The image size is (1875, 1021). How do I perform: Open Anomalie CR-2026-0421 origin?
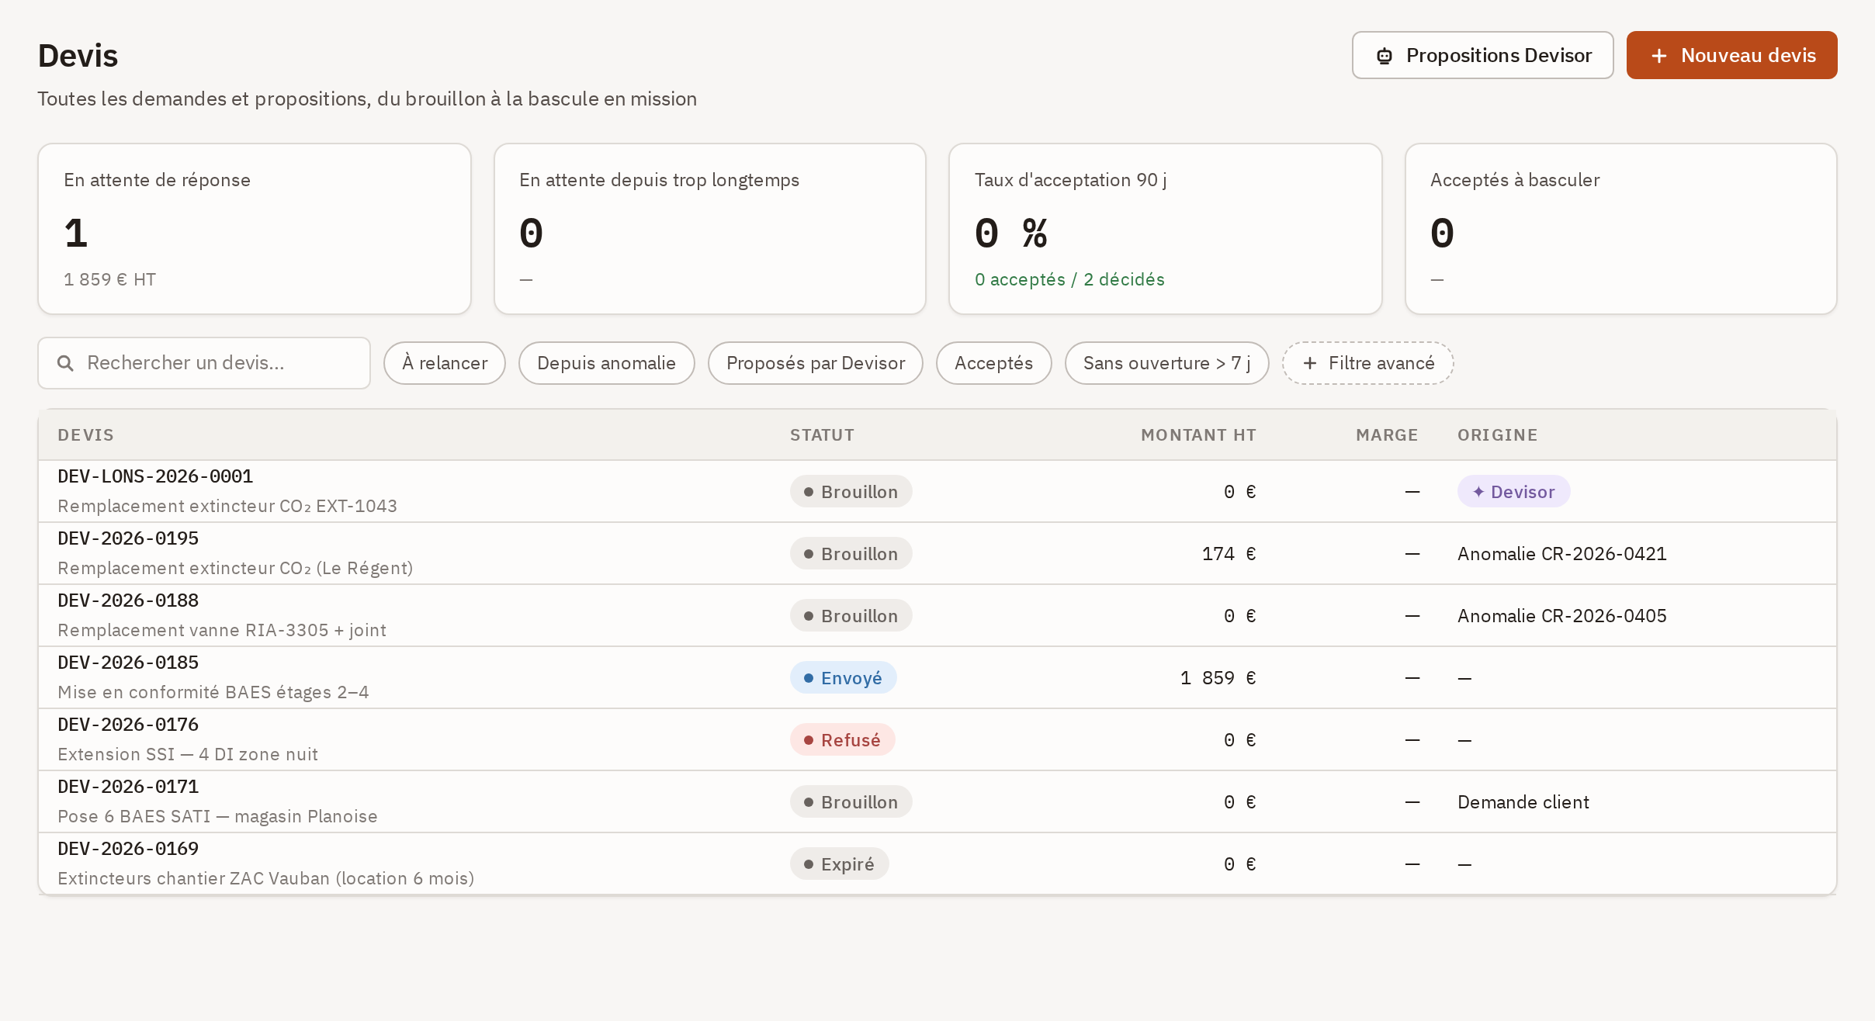click(x=1561, y=554)
